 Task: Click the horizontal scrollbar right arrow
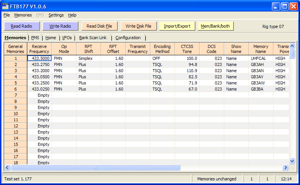point(285,167)
